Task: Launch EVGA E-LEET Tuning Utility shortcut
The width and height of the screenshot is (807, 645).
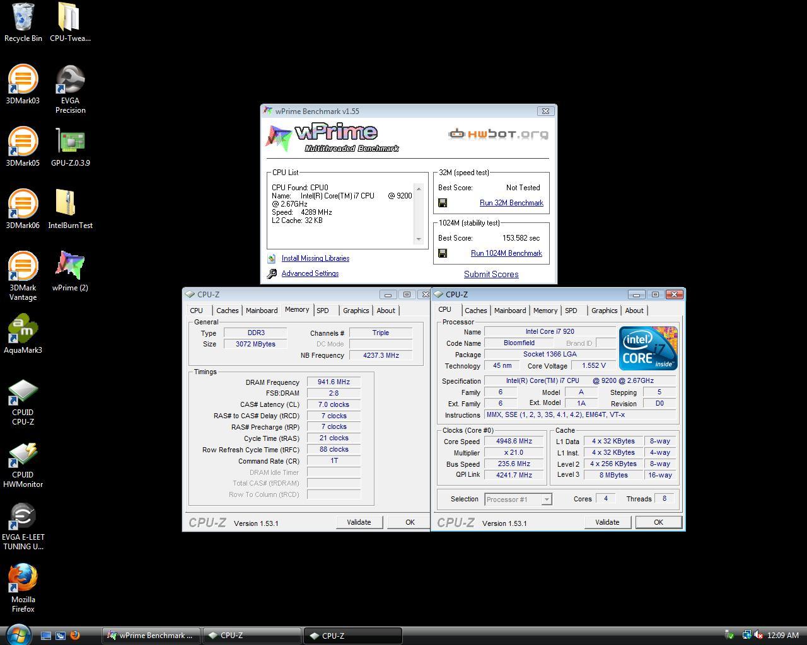Action: tap(23, 526)
